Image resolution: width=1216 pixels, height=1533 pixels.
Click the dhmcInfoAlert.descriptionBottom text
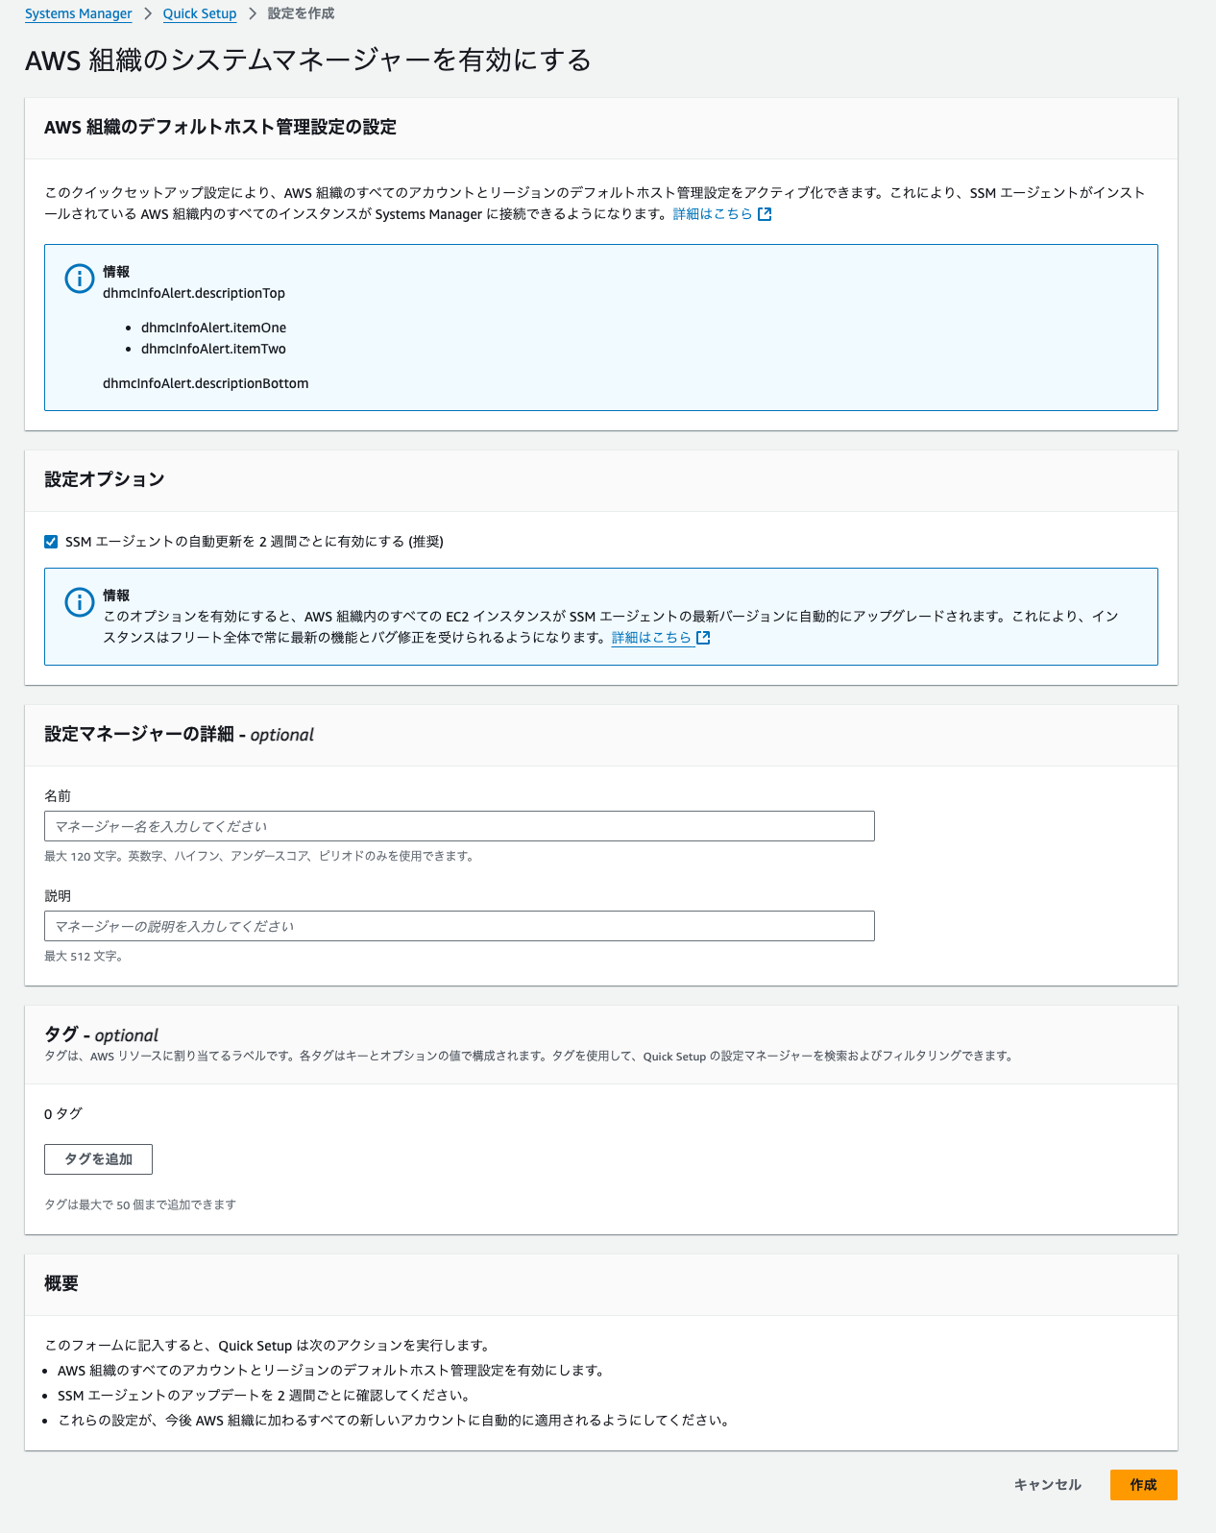tap(206, 383)
